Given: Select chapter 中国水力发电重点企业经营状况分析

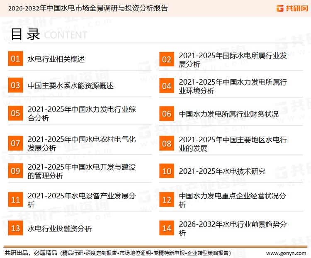Looking at the screenshot, I should point(233,200).
